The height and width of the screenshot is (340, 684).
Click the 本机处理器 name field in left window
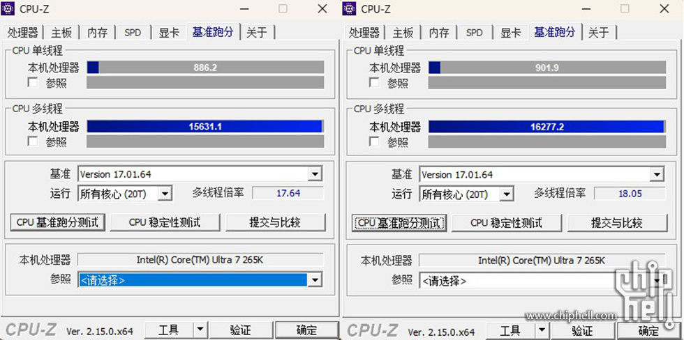(200, 260)
